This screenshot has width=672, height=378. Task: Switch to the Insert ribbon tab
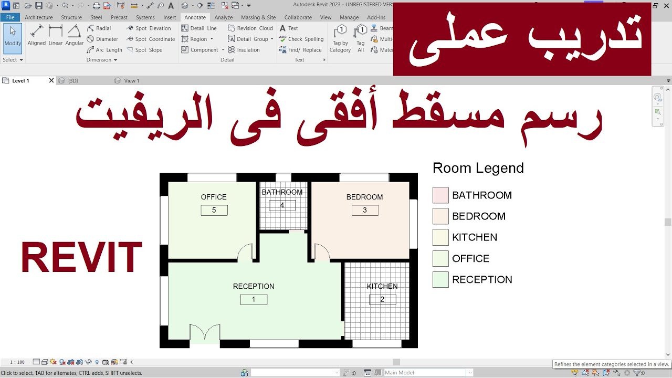(x=170, y=17)
